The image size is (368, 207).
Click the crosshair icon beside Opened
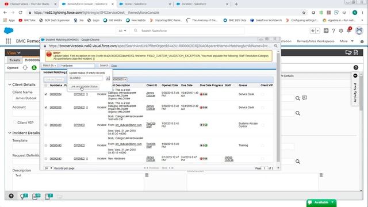(x=25, y=68)
